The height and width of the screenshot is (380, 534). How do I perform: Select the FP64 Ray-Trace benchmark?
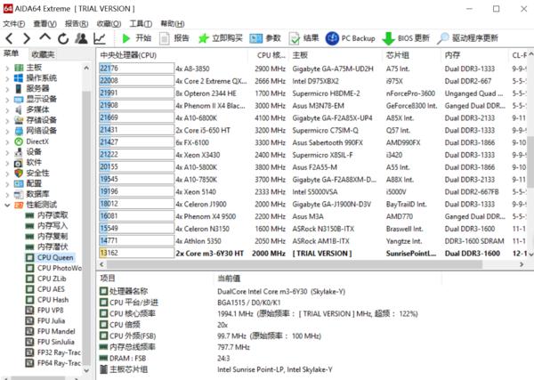(x=53, y=363)
